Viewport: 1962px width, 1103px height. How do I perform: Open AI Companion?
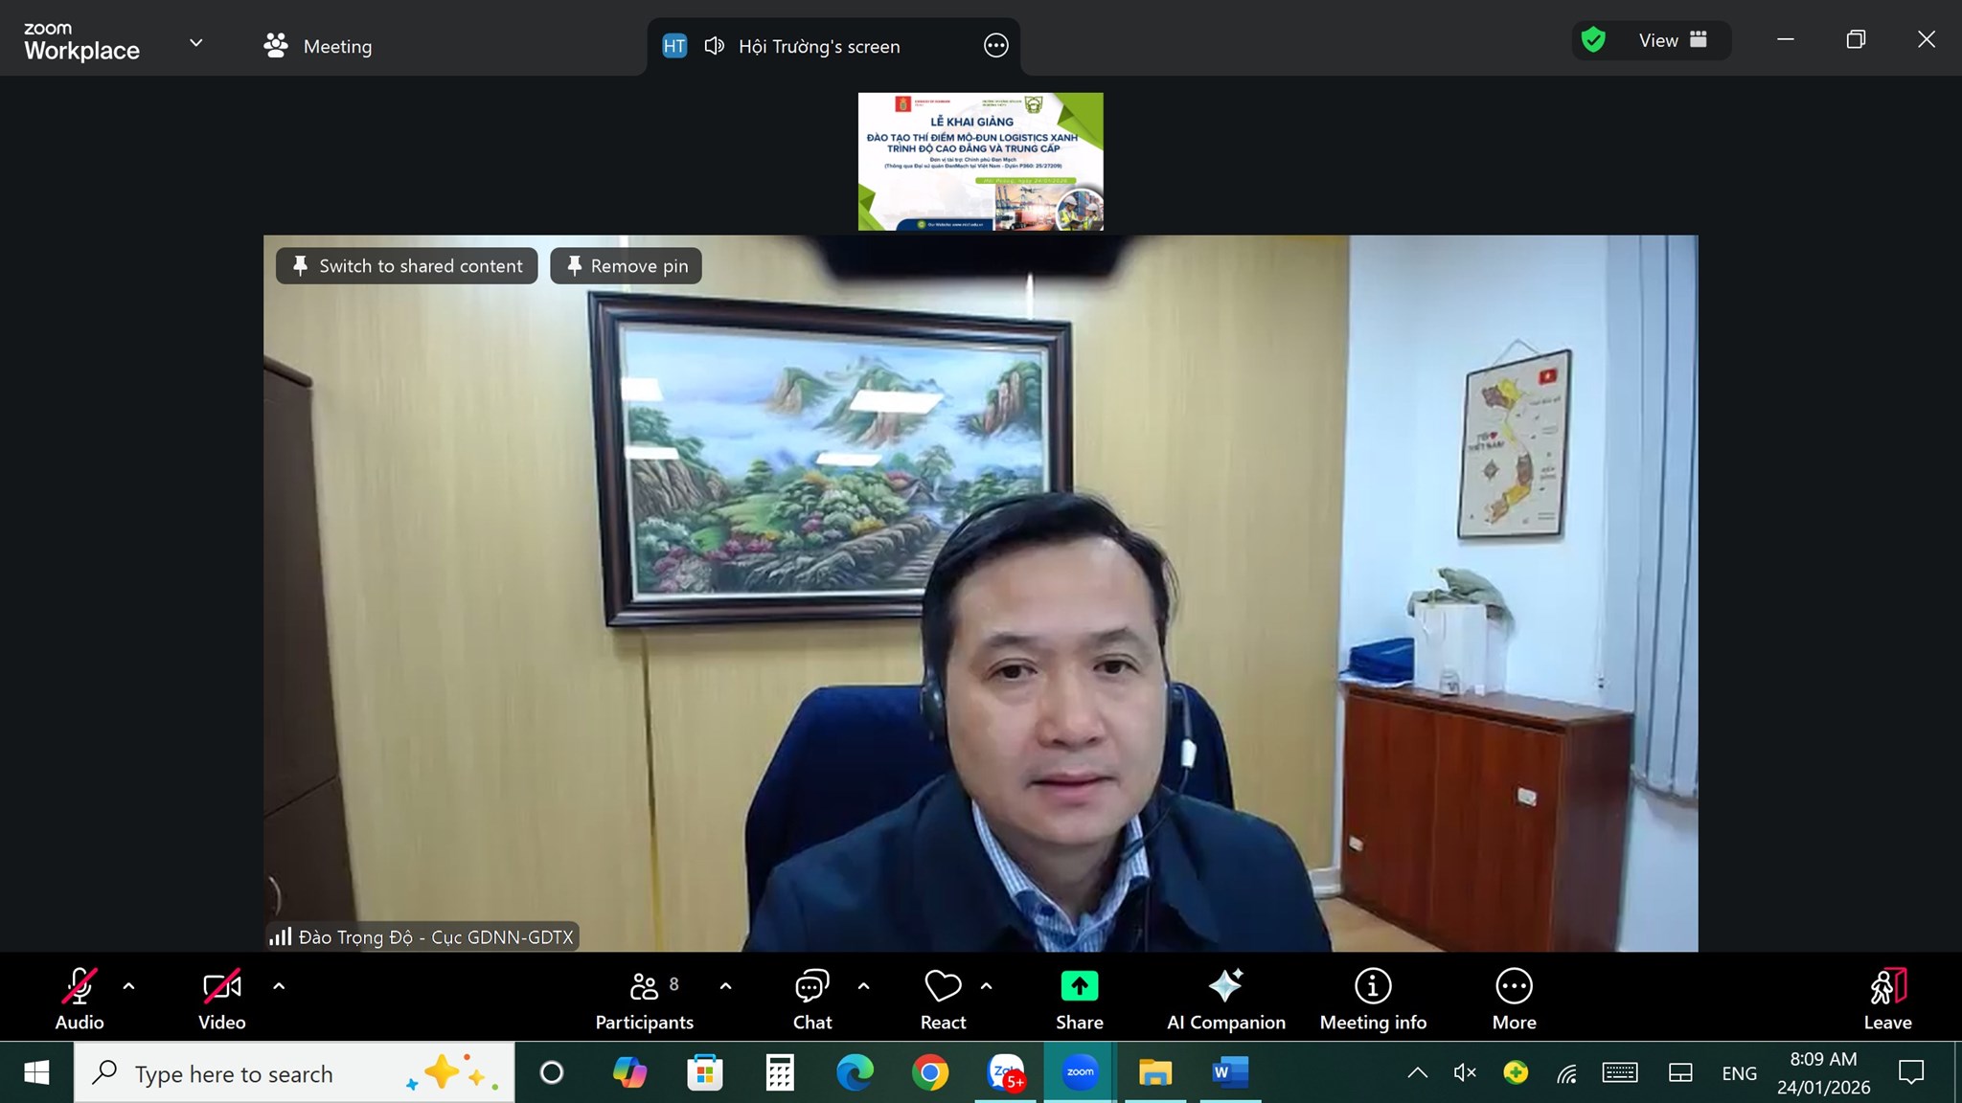(1225, 1001)
